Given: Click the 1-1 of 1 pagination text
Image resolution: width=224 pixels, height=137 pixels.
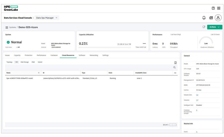Looking at the screenshot, I should point(165,125).
